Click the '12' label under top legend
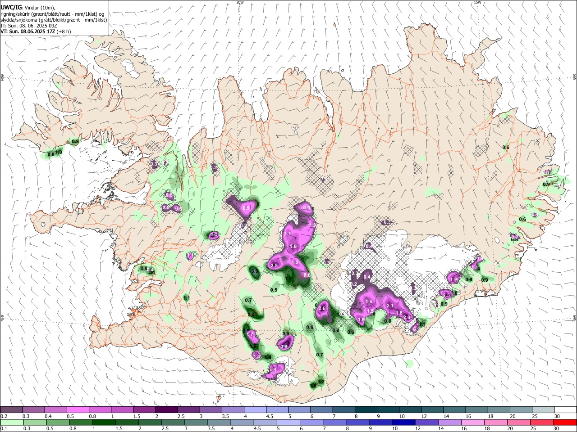Viewport: 577px width, 432px height. (x=424, y=416)
